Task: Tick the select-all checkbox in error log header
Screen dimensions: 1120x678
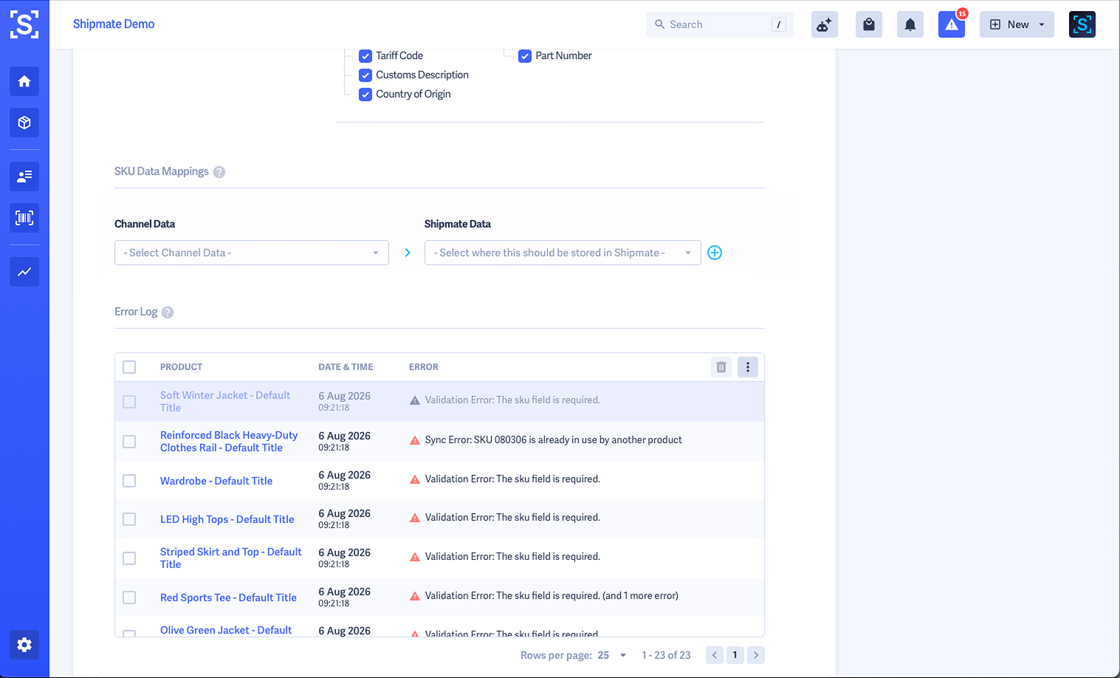Action: [x=129, y=367]
